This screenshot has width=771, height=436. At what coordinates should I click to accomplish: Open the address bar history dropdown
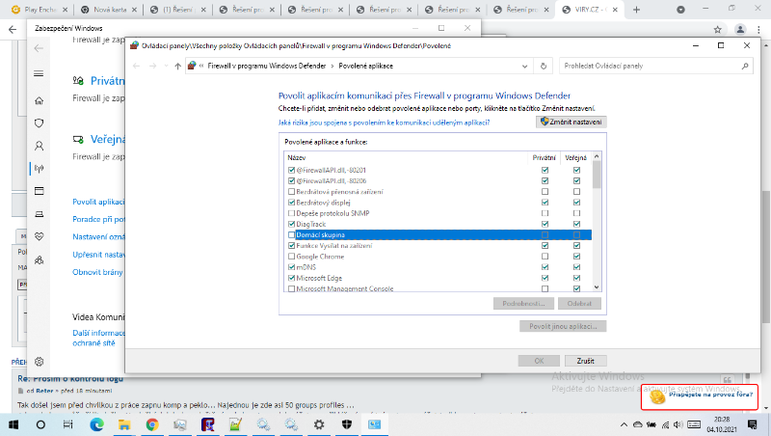point(524,66)
